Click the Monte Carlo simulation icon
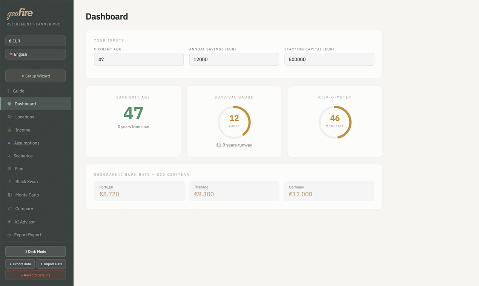 pyautogui.click(x=8, y=195)
